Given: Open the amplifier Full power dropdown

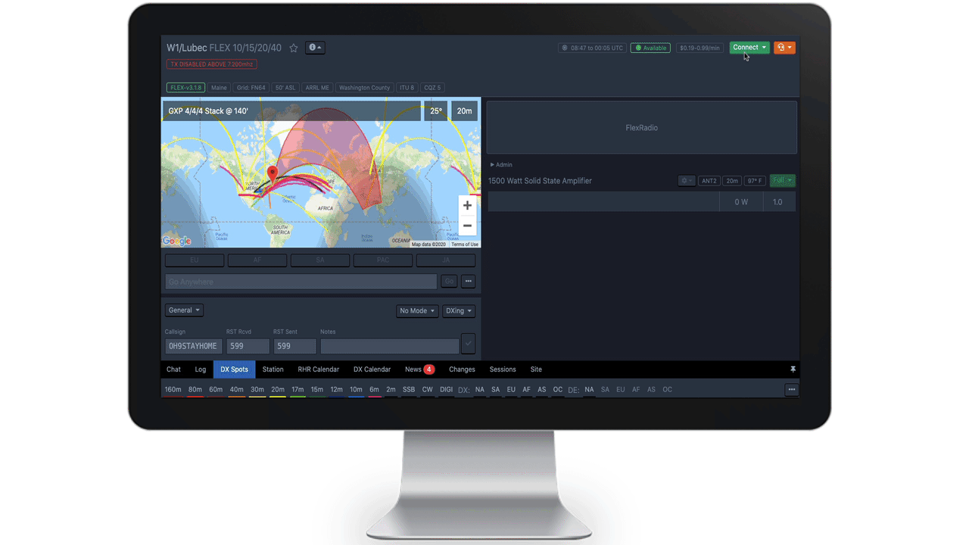Looking at the screenshot, I should (x=782, y=181).
